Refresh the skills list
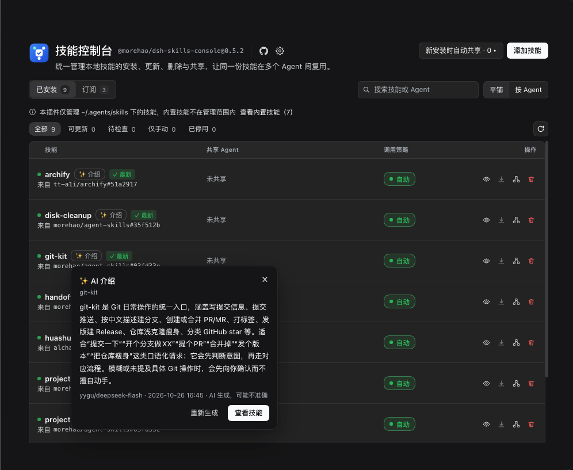The height and width of the screenshot is (470, 573). (540, 129)
